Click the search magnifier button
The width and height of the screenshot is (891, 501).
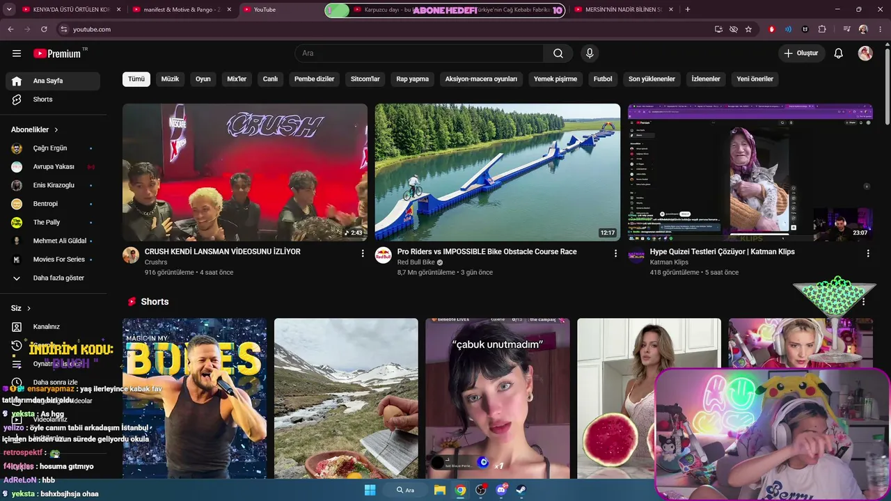tap(558, 54)
